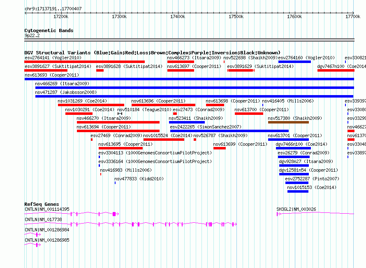Click the nsv416405 (Mills2006) label

(x=288, y=101)
